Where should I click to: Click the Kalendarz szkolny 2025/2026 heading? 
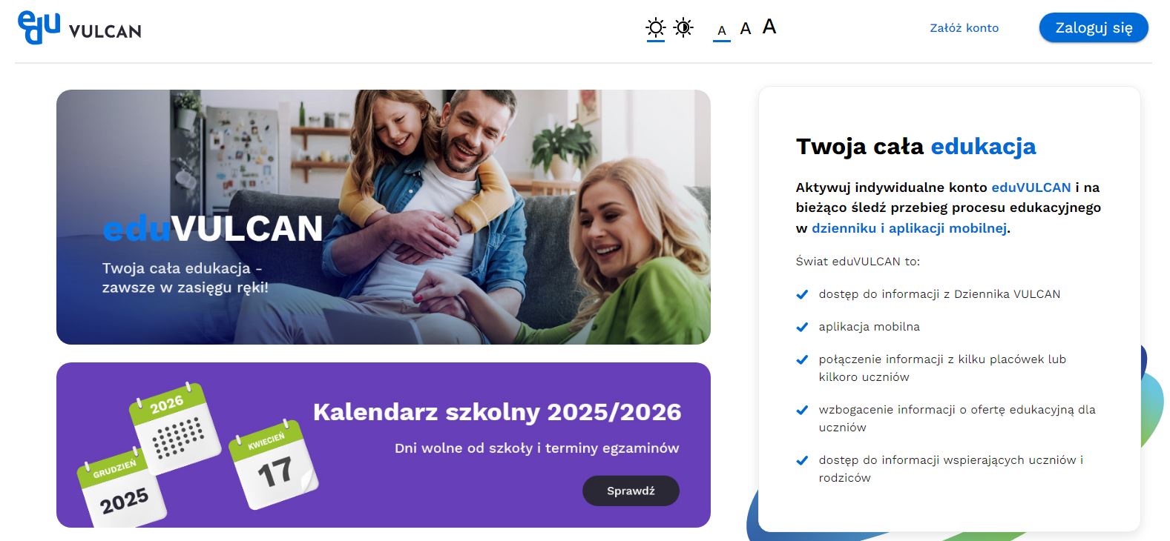496,412
